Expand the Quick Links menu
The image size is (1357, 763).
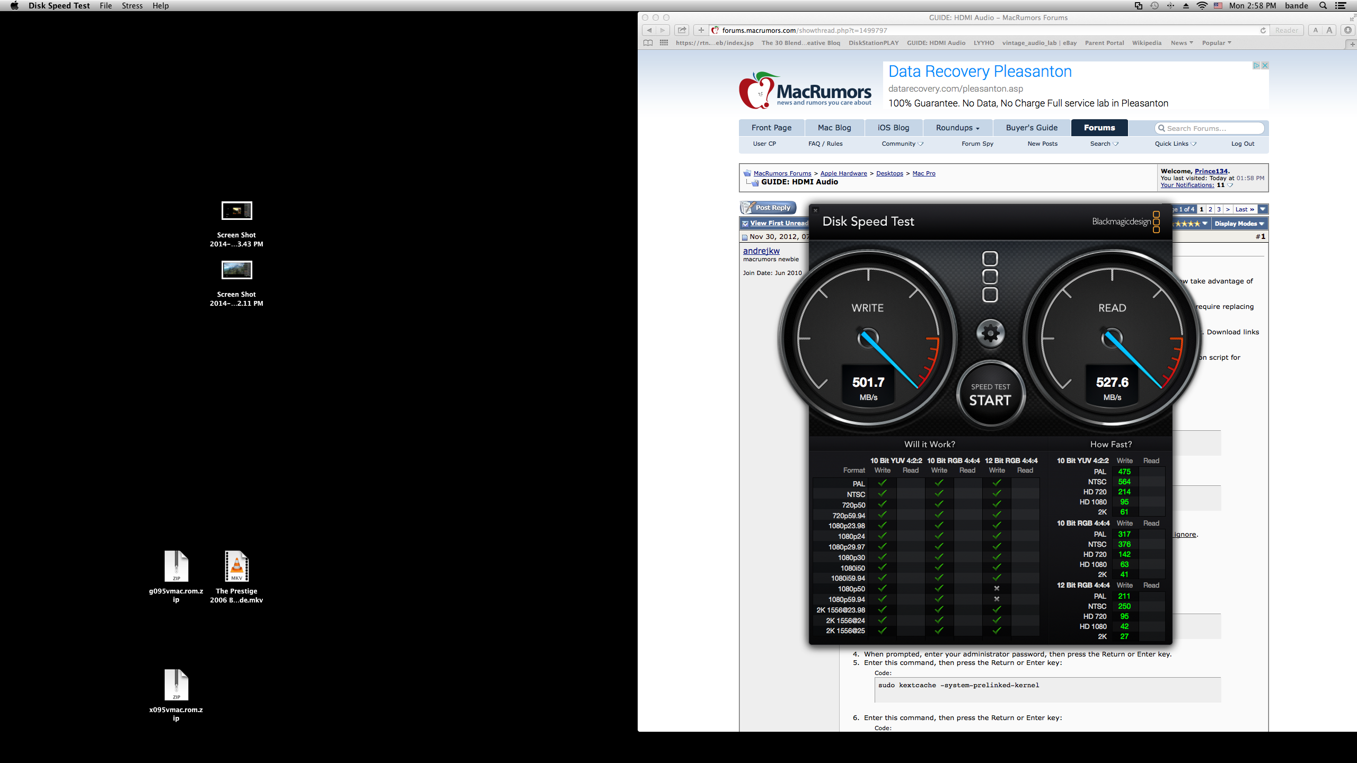[x=1175, y=144]
